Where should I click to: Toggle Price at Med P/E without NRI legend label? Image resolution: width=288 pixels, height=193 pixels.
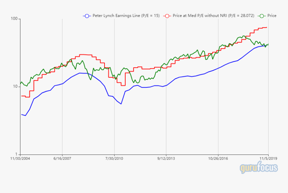pyautogui.click(x=213, y=16)
